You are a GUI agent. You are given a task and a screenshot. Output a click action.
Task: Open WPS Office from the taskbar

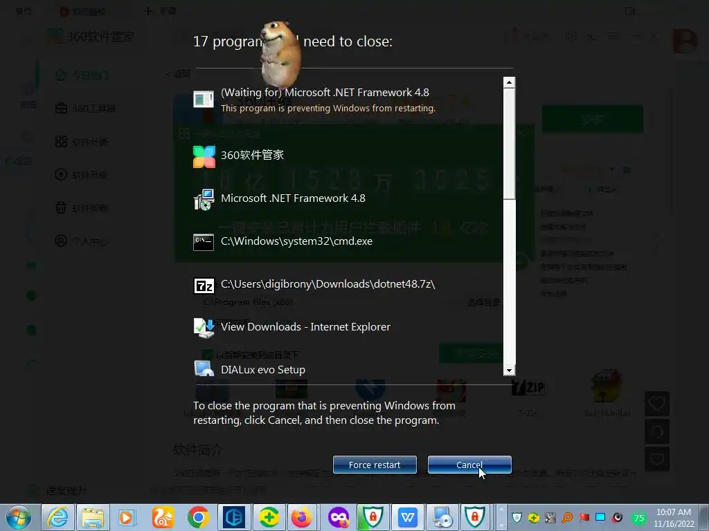[408, 517]
